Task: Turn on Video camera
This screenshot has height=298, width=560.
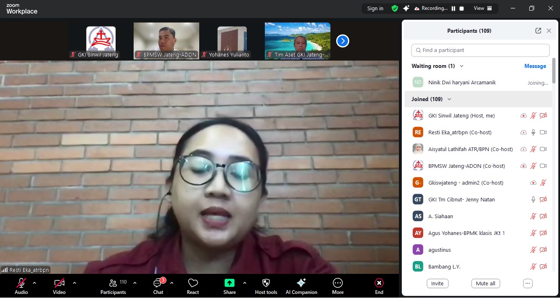Action: 59,283
